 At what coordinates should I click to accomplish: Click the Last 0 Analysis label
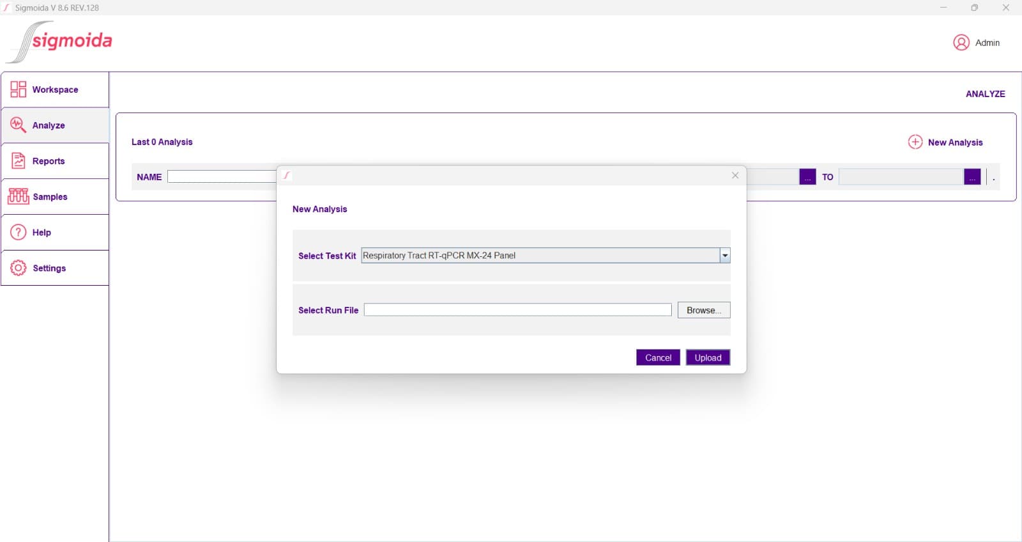coord(162,142)
